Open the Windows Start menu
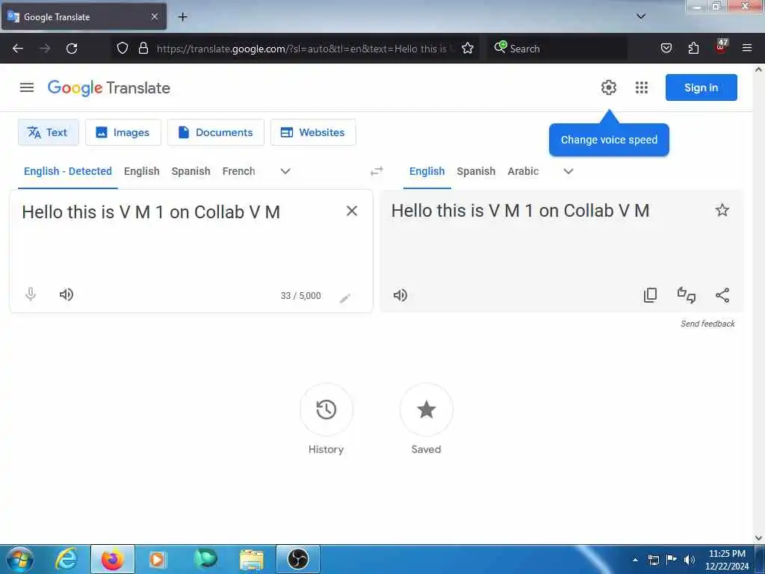 click(x=20, y=559)
